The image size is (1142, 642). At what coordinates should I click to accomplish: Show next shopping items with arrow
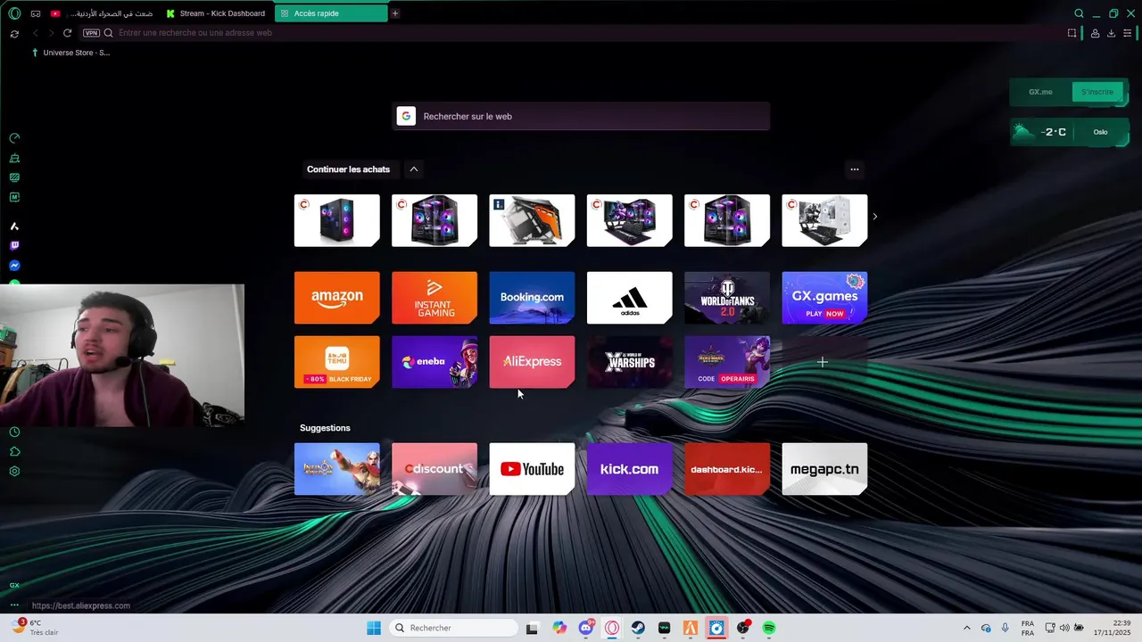874,217
